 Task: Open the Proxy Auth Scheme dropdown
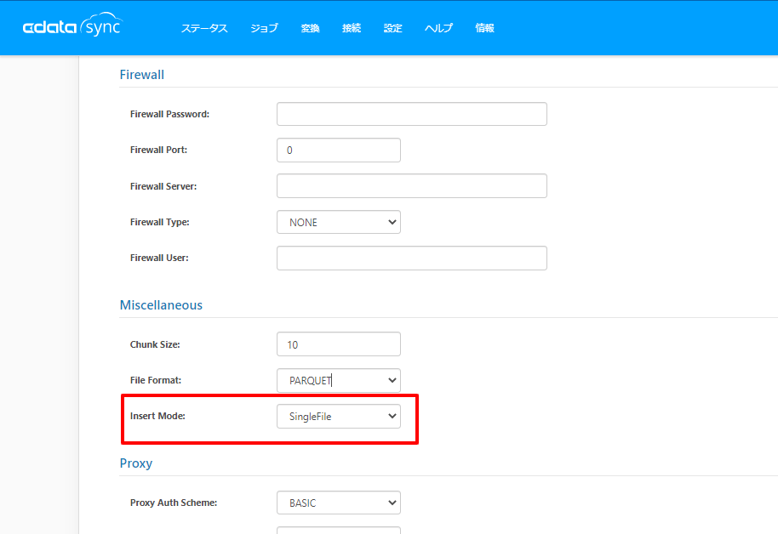pos(338,503)
